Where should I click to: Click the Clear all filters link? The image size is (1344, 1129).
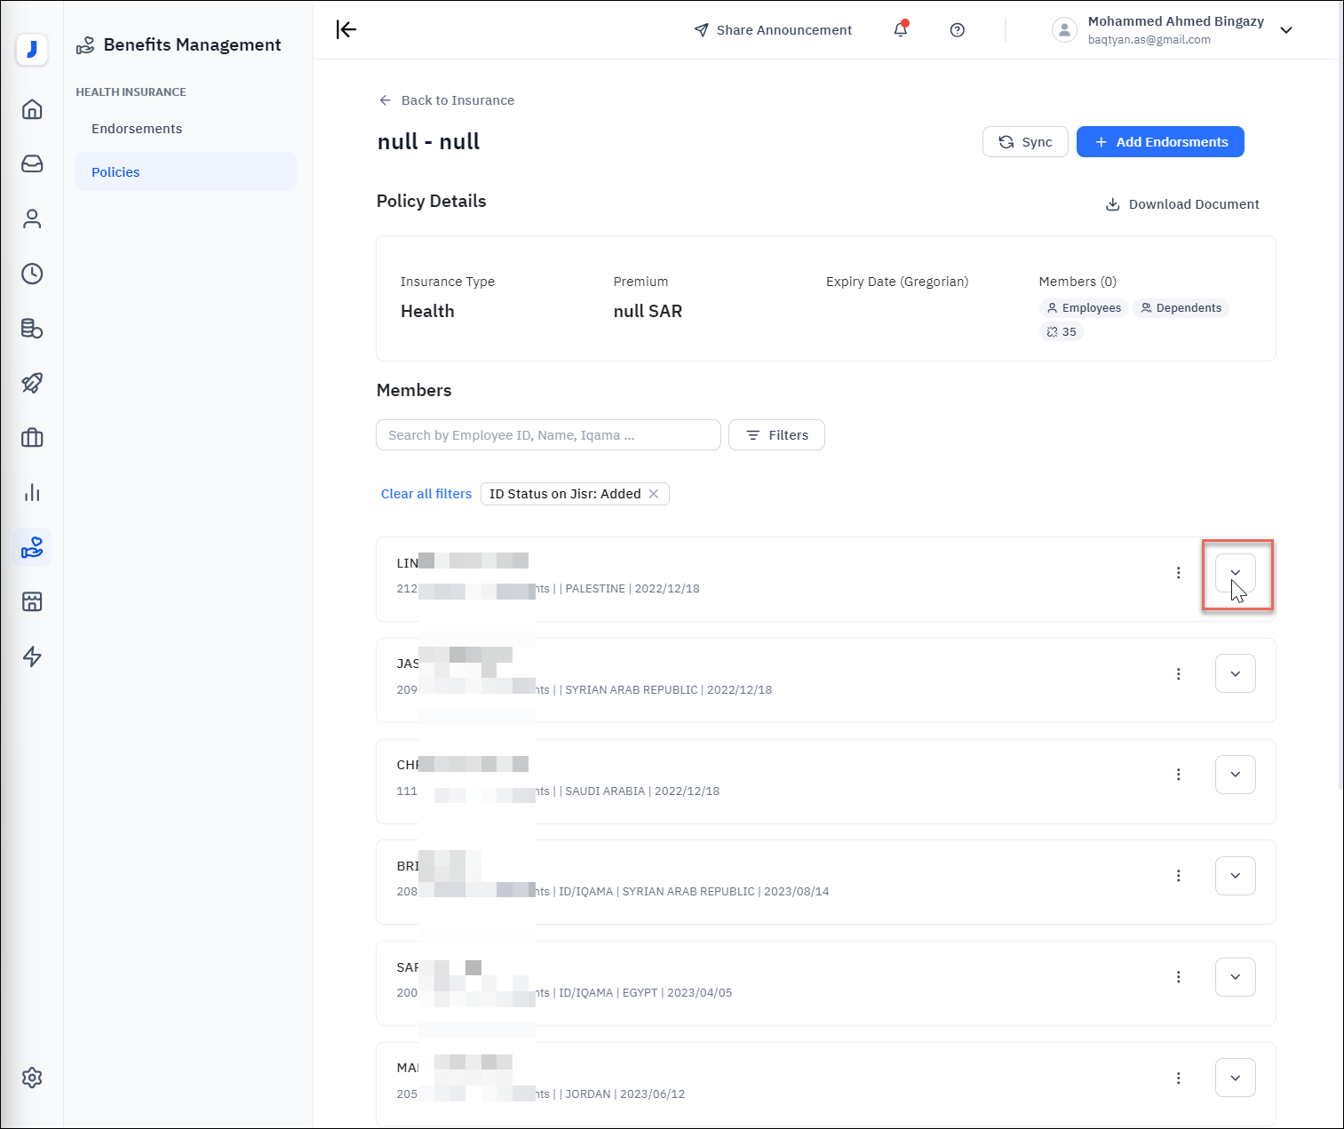pos(426,494)
